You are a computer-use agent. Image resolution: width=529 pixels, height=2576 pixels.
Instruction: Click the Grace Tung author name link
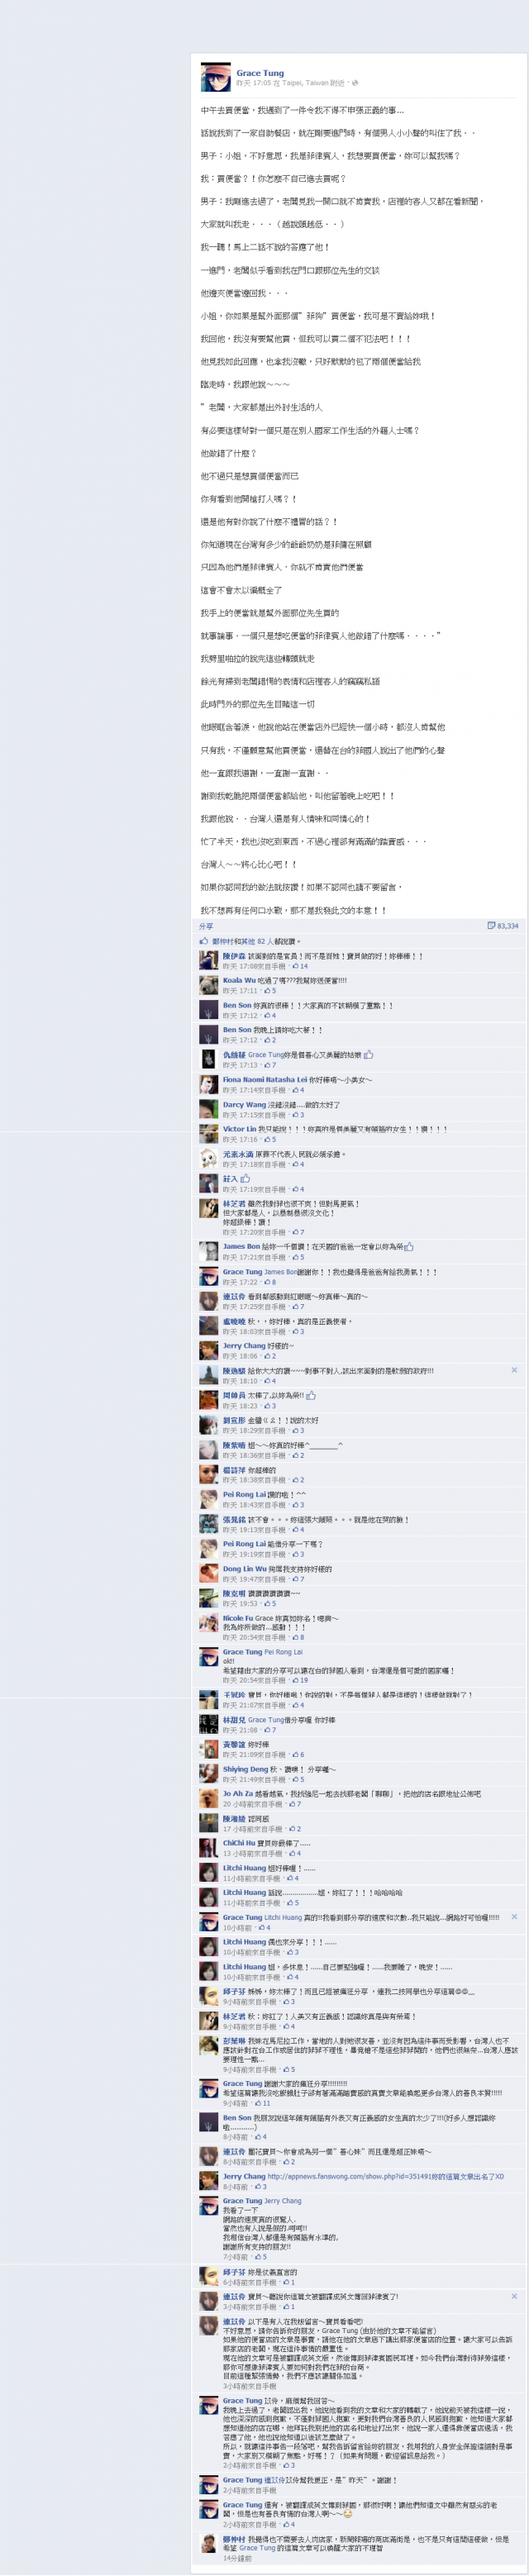(260, 73)
